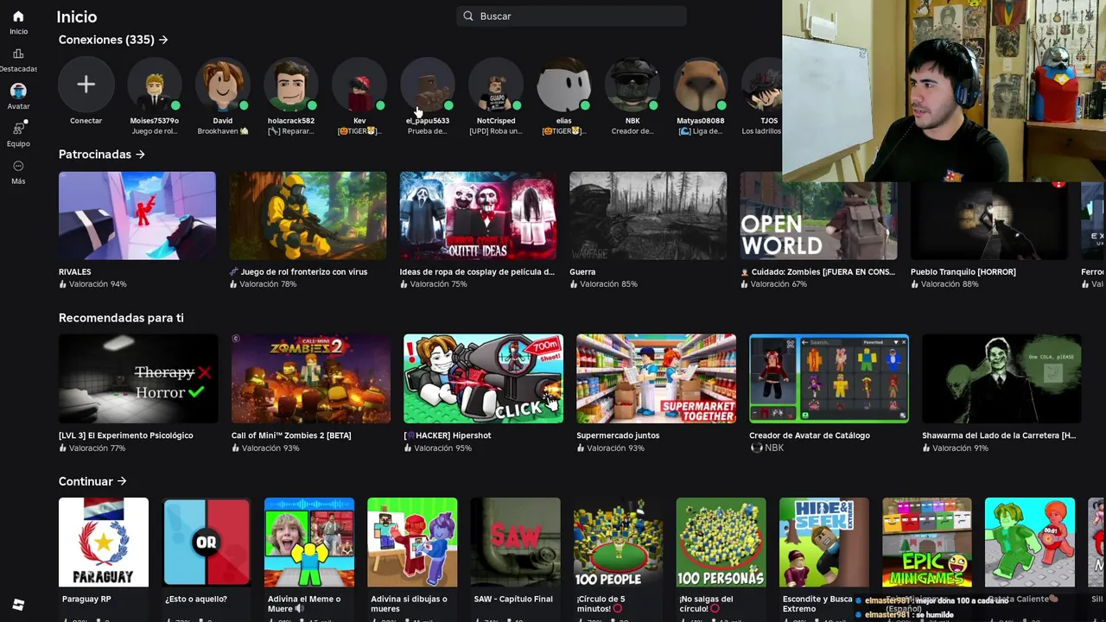Open the RIVALES game thumbnail
The height and width of the screenshot is (622, 1106).
137,216
